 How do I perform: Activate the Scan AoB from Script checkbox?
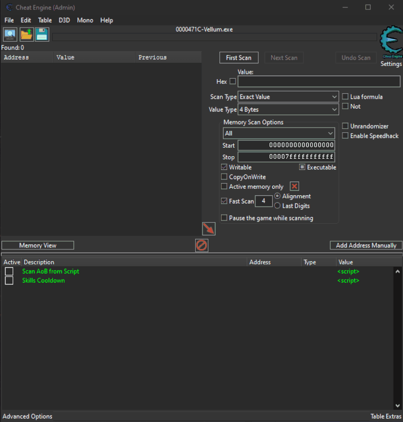(x=9, y=271)
